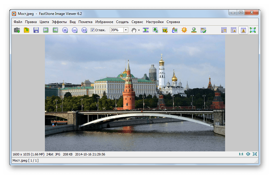Go to the previous image arrow
270x175 pixels.
[46, 30]
